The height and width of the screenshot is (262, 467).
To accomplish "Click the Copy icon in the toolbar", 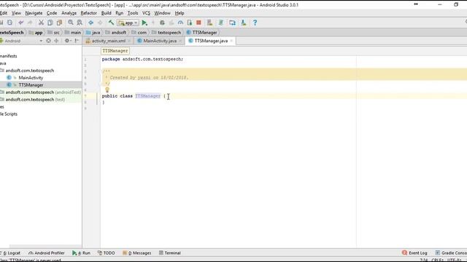I will (x=50, y=23).
